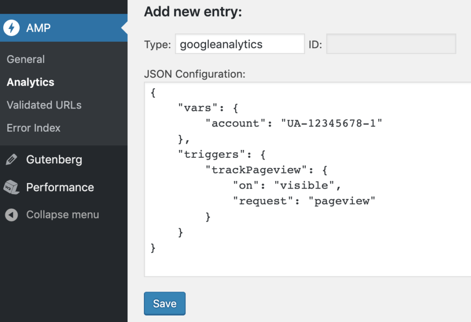Click the "Add new entry:" heading

[193, 11]
